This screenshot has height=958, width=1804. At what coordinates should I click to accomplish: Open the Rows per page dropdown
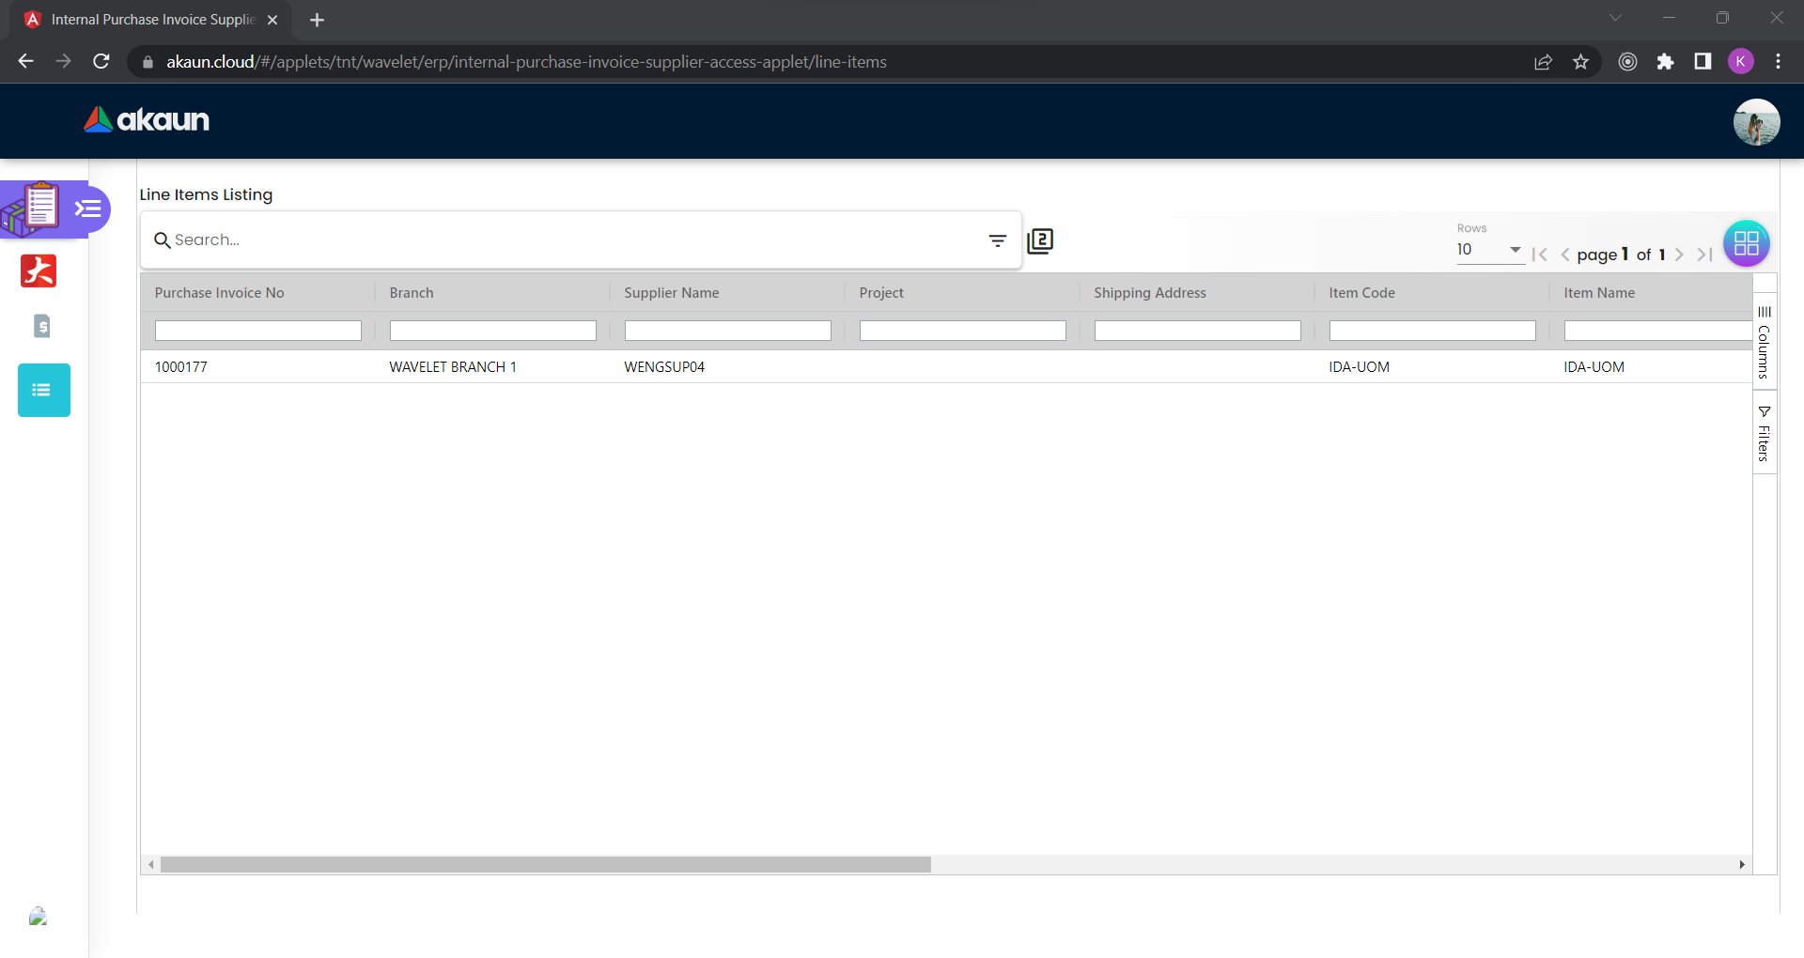pos(1490,250)
